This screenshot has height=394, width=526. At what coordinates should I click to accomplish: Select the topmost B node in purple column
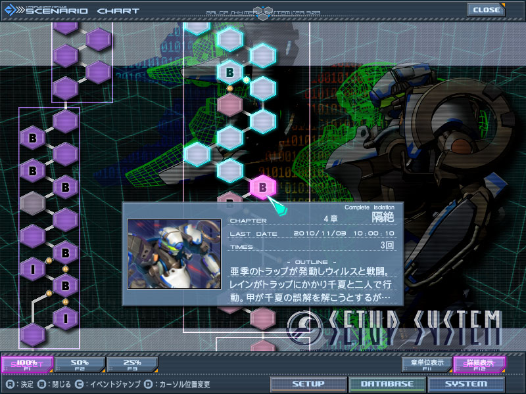[32, 138]
